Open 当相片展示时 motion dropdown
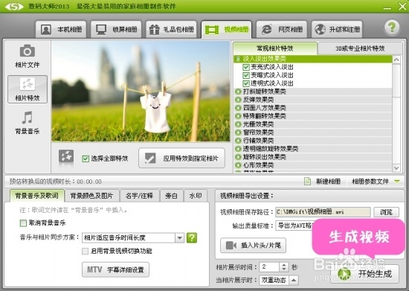The image size is (409, 291). coord(294,280)
